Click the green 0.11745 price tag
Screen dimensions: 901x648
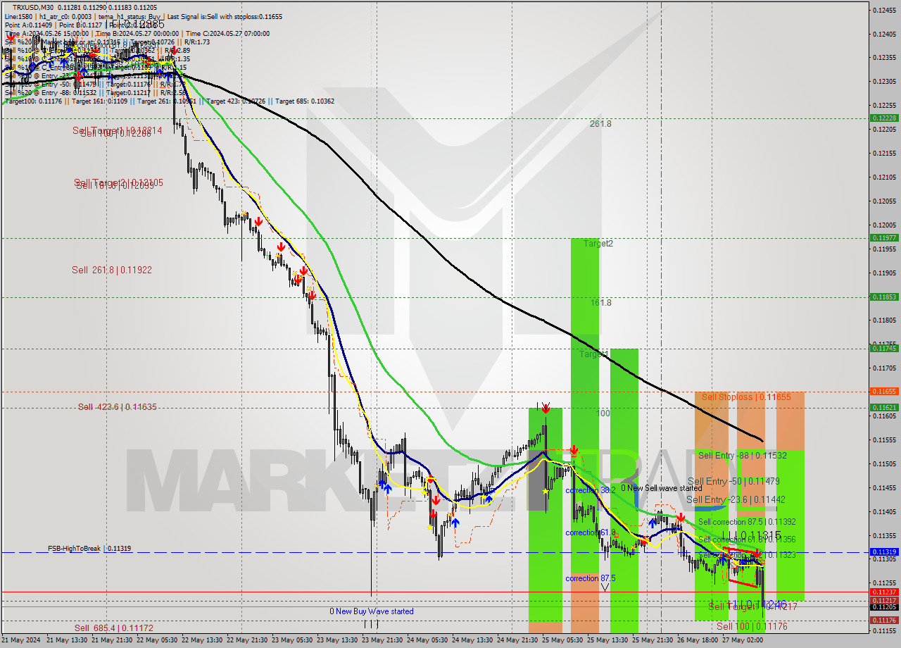[x=884, y=348]
